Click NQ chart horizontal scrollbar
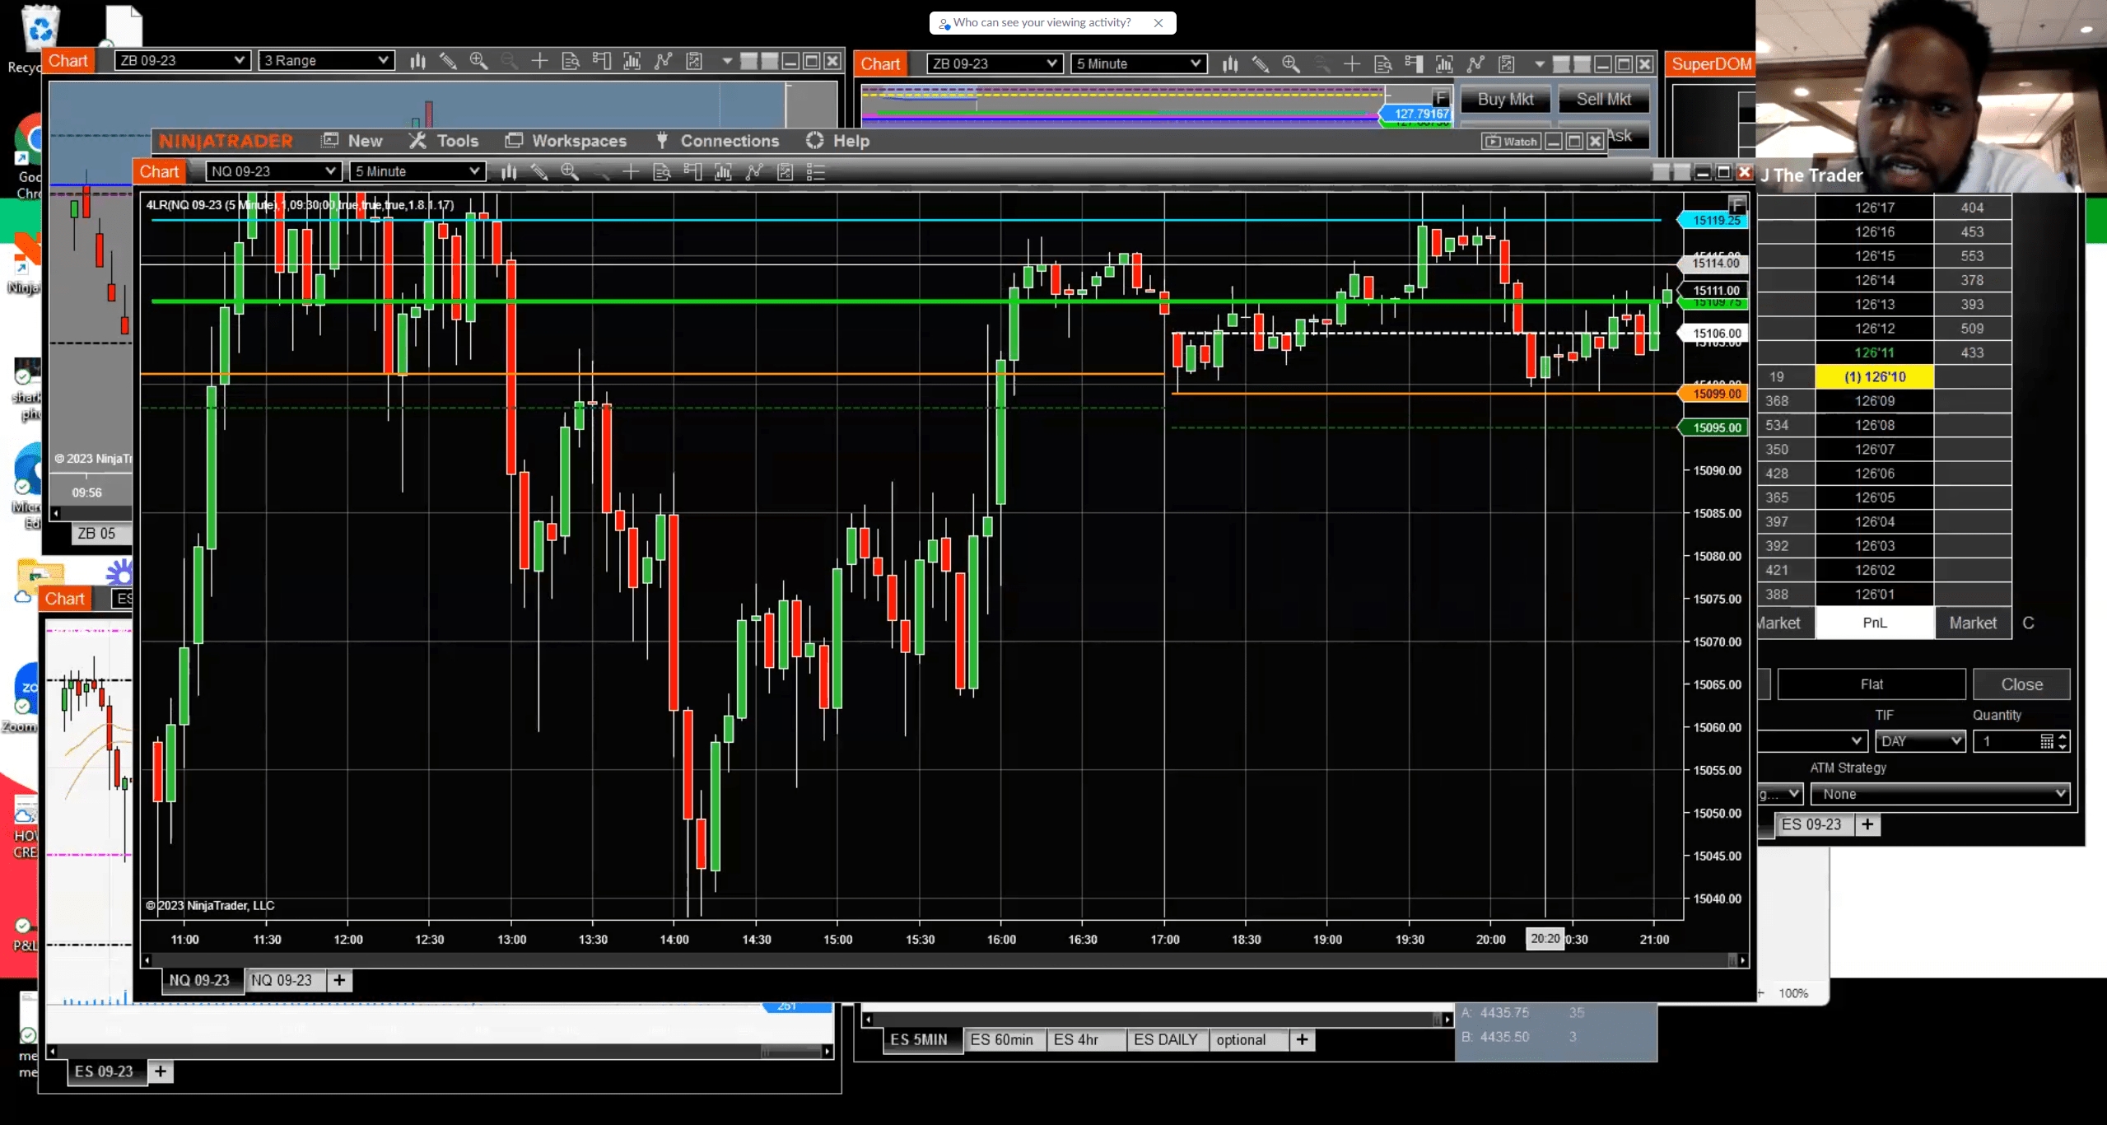This screenshot has height=1125, width=2107. click(x=944, y=960)
